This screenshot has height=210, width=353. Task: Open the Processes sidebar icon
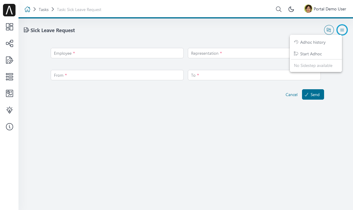click(x=10, y=43)
